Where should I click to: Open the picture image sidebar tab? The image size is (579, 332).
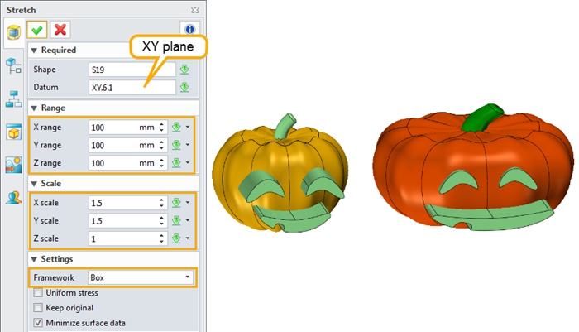tap(14, 165)
